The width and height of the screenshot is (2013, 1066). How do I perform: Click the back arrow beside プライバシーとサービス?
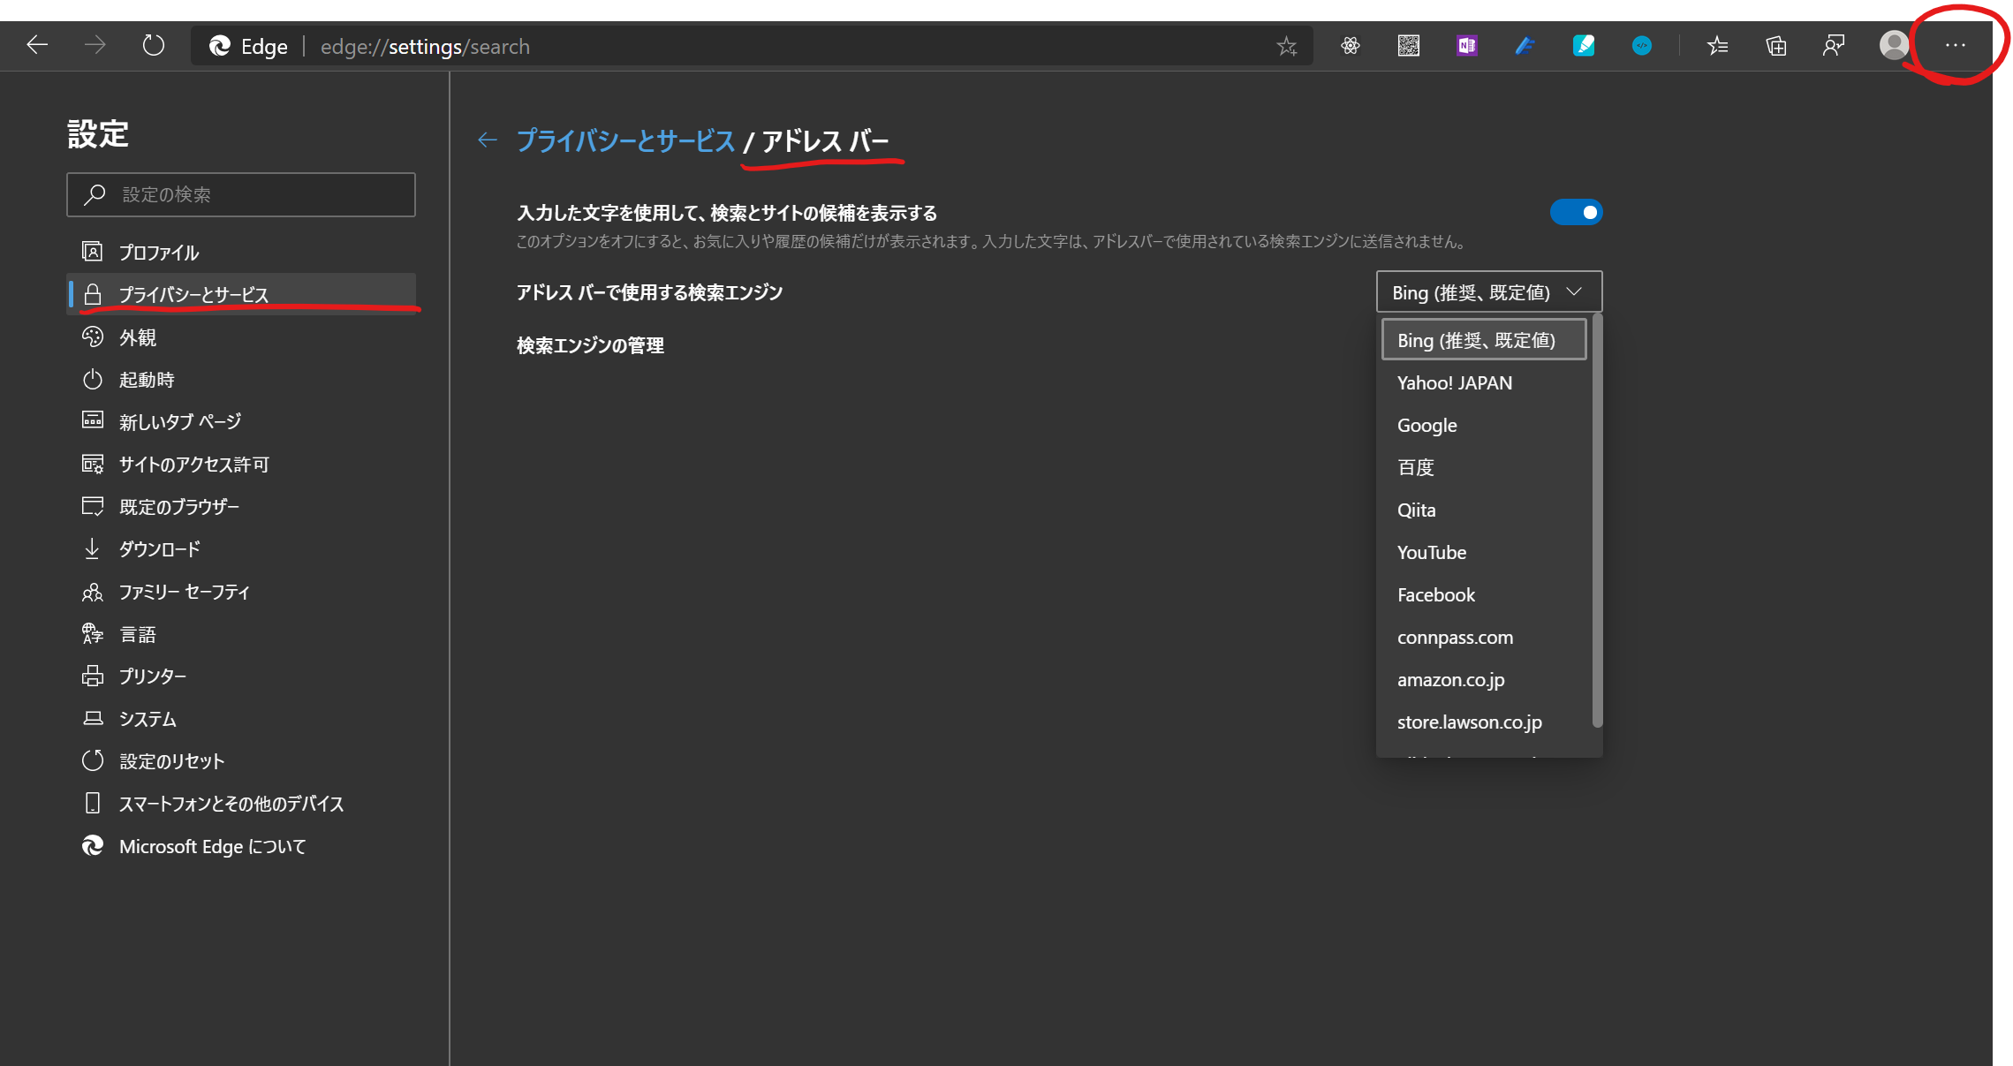[x=488, y=140]
